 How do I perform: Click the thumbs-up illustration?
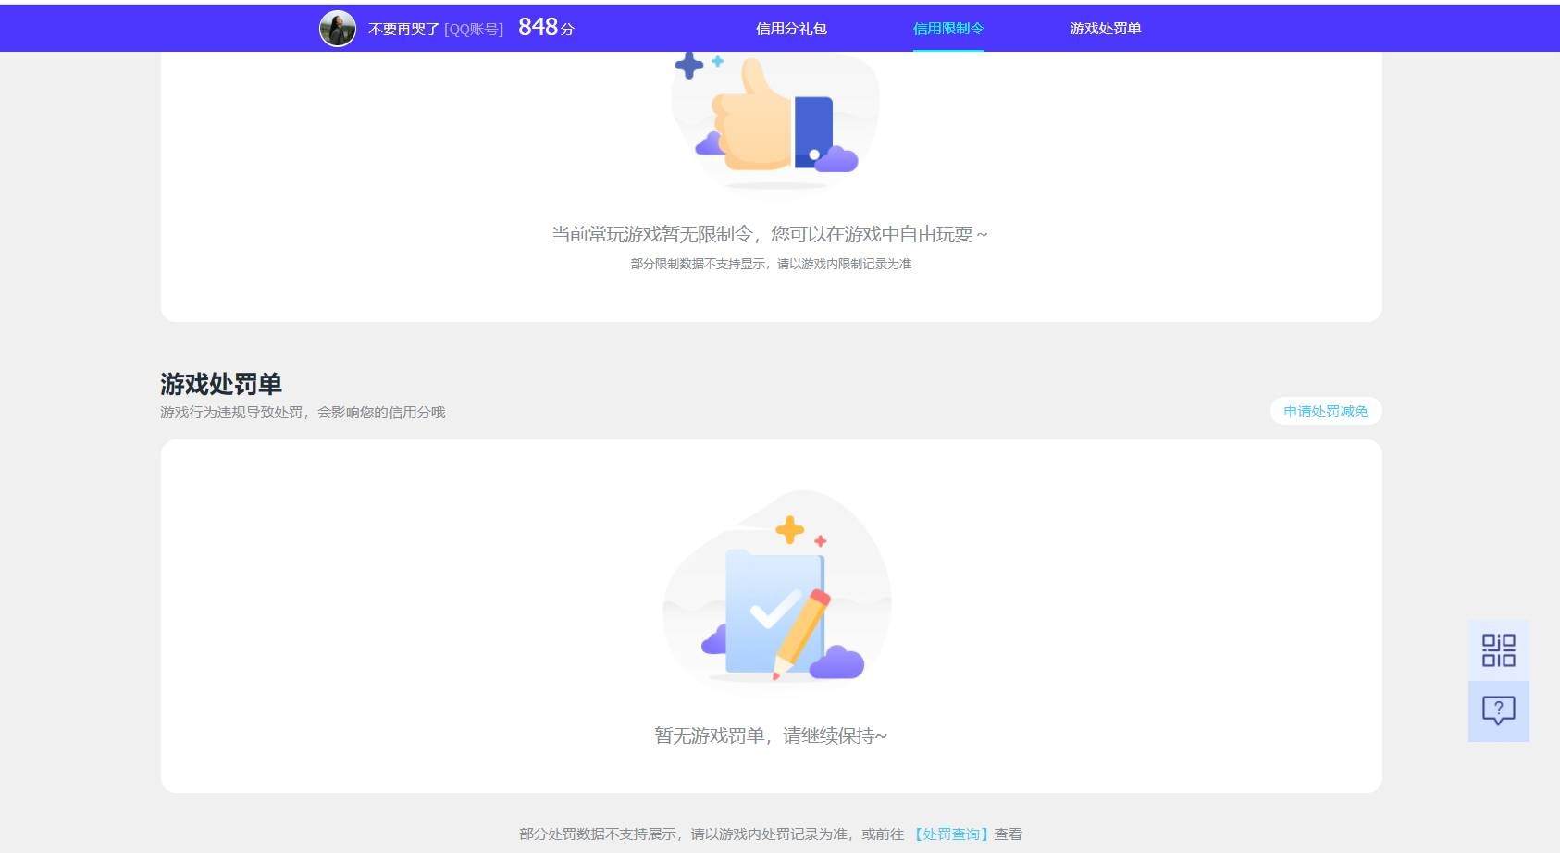(775, 120)
